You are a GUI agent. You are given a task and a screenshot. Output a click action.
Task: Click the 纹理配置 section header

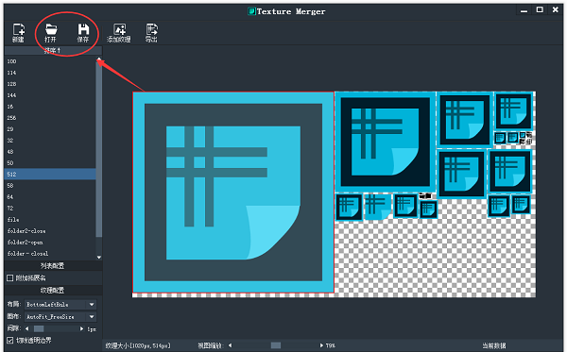coord(53,291)
